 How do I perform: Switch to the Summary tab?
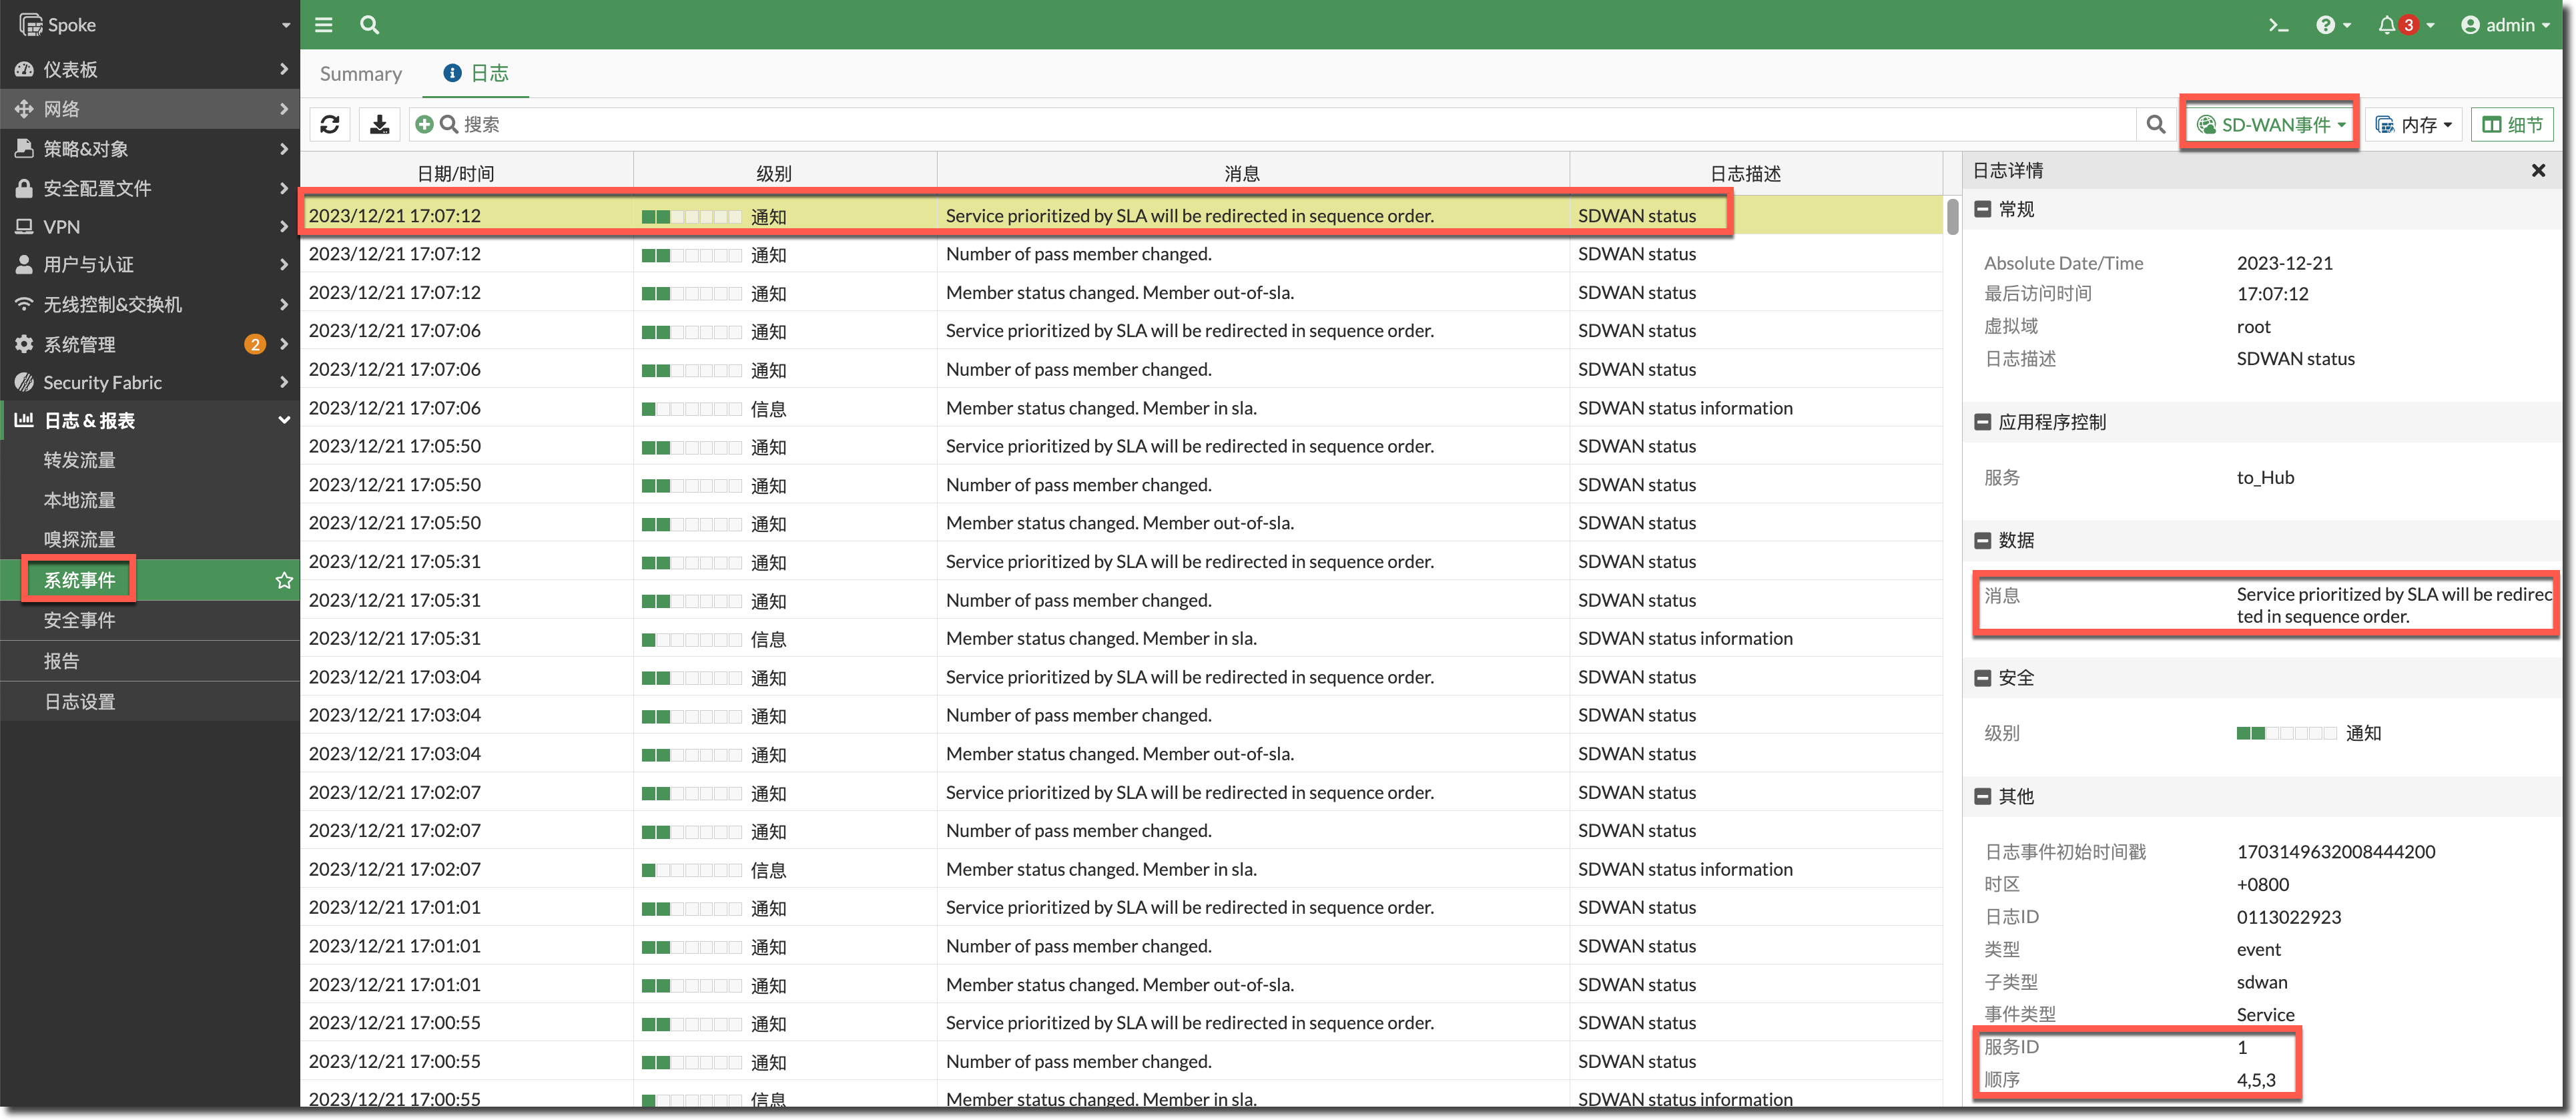click(x=361, y=74)
